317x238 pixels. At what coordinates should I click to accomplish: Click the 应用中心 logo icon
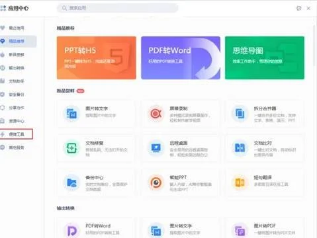3,8
